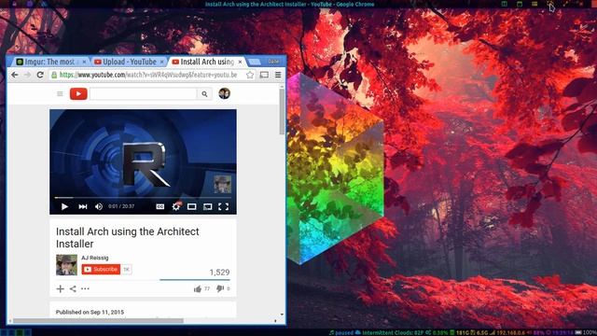Switch to the Upload - YouTube tab
This screenshot has height=336, width=597.
click(x=128, y=62)
